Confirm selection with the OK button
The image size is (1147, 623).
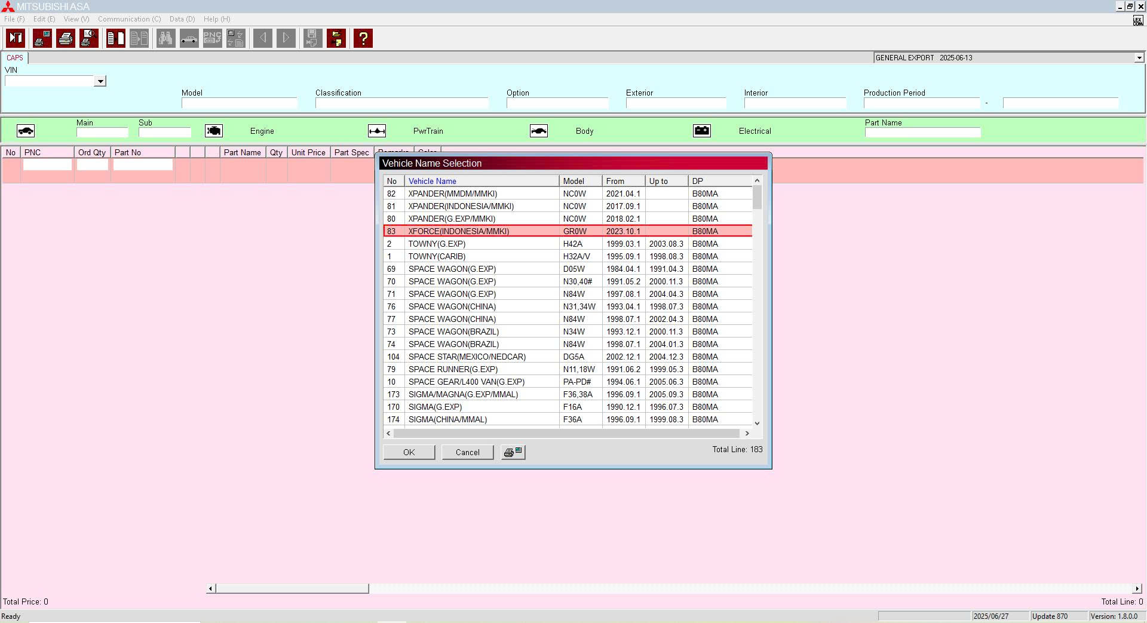click(409, 452)
